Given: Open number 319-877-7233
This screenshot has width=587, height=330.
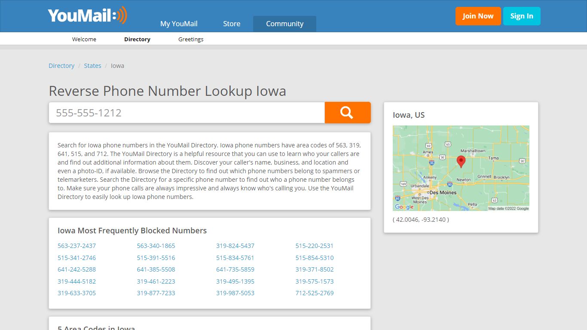Looking at the screenshot, I should click(156, 293).
